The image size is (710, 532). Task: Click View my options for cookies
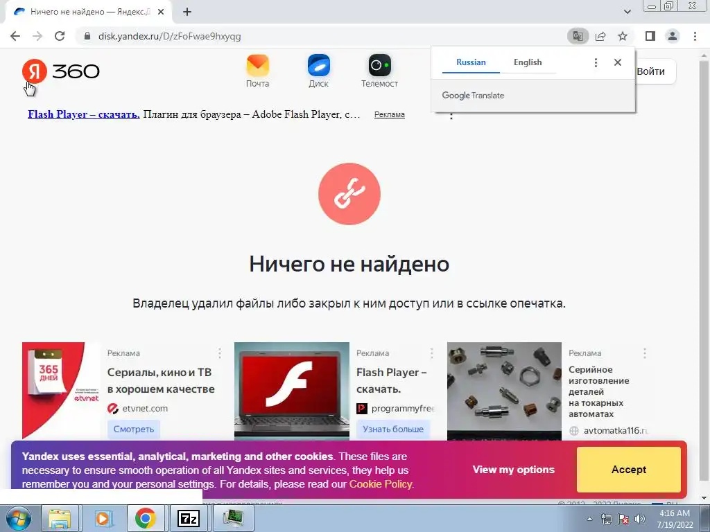click(514, 470)
